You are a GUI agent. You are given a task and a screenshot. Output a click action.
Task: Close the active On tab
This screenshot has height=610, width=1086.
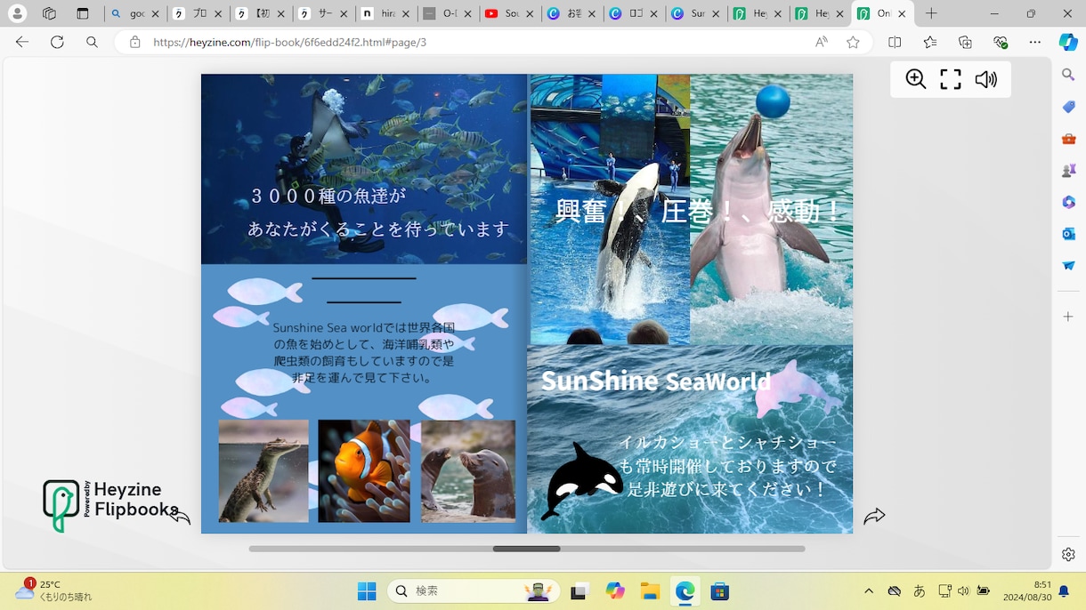[x=903, y=14]
